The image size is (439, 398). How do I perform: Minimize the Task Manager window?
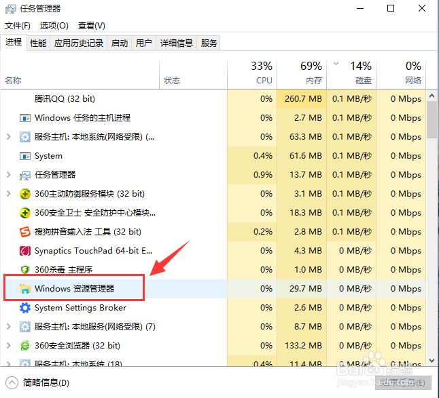[360, 9]
